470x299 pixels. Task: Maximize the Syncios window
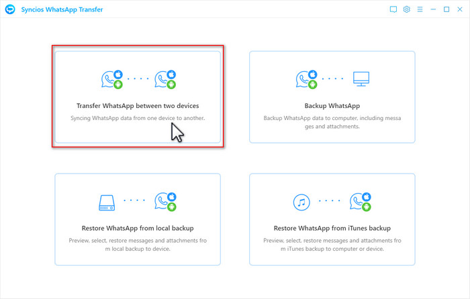[x=446, y=9]
